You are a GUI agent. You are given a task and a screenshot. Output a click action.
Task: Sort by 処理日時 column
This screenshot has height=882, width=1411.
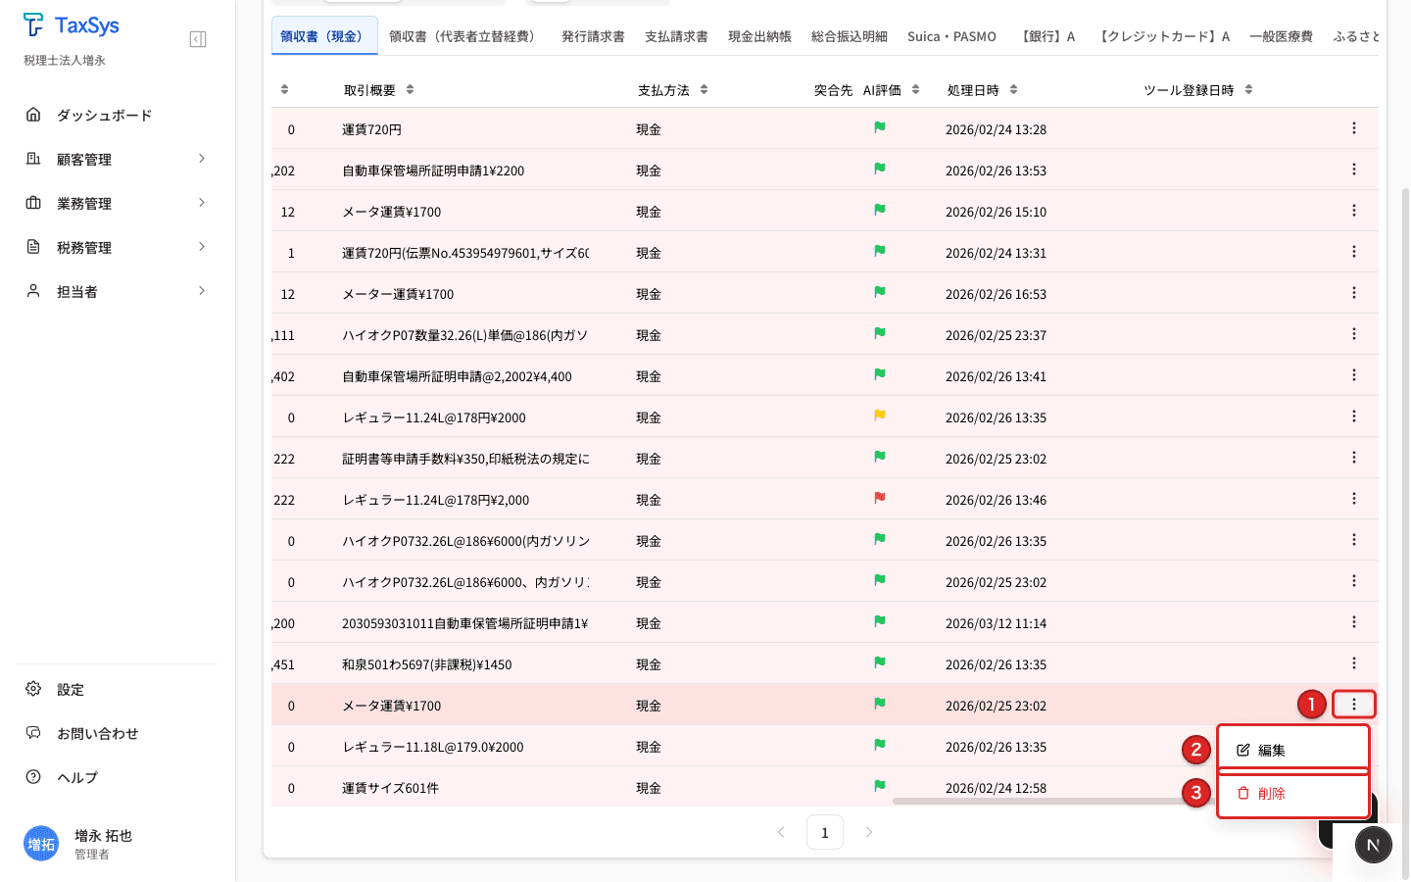pyautogui.click(x=1013, y=90)
